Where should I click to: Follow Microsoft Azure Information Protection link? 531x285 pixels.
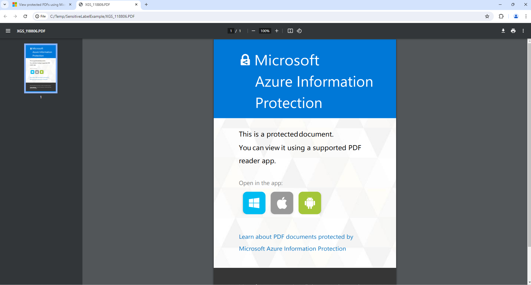click(x=292, y=249)
